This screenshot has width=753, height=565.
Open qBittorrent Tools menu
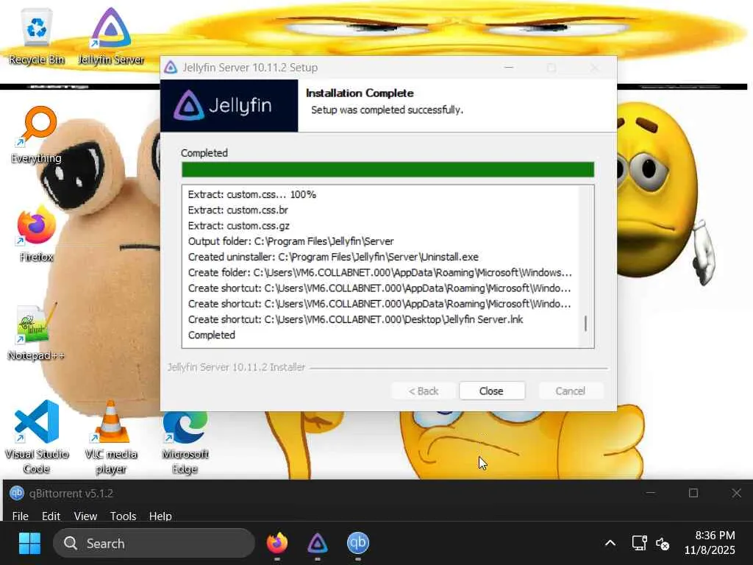(x=123, y=516)
